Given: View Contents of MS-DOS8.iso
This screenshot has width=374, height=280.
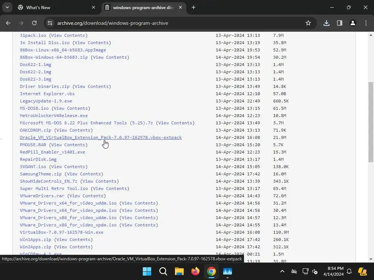Looking at the screenshot, I should (71, 108).
